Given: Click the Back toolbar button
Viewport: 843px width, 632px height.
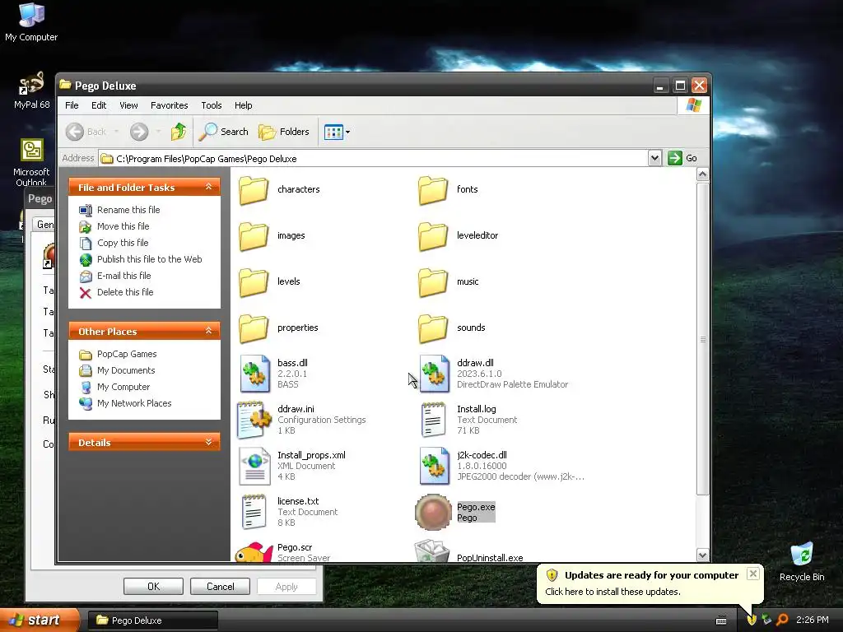Looking at the screenshot, I should pyautogui.click(x=86, y=132).
